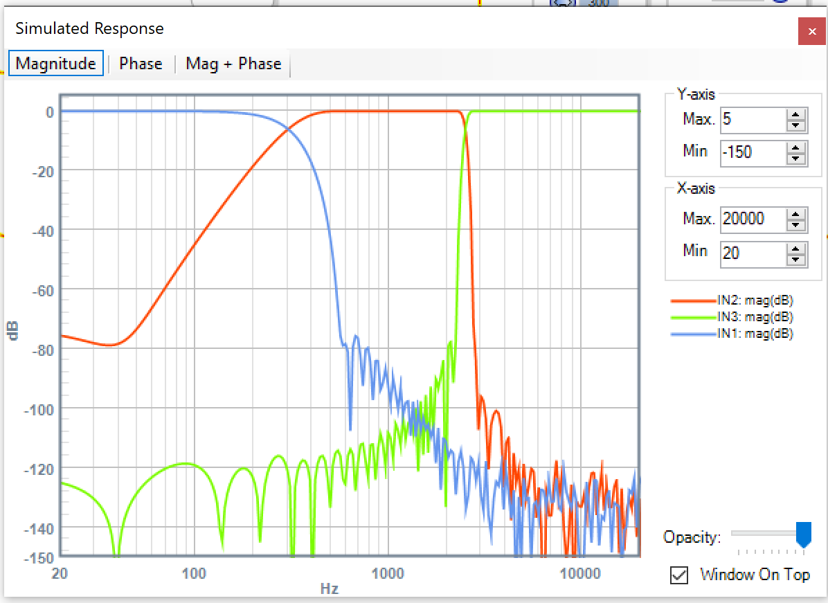
Task: Decrease the Y-axis Max value
Action: (795, 126)
